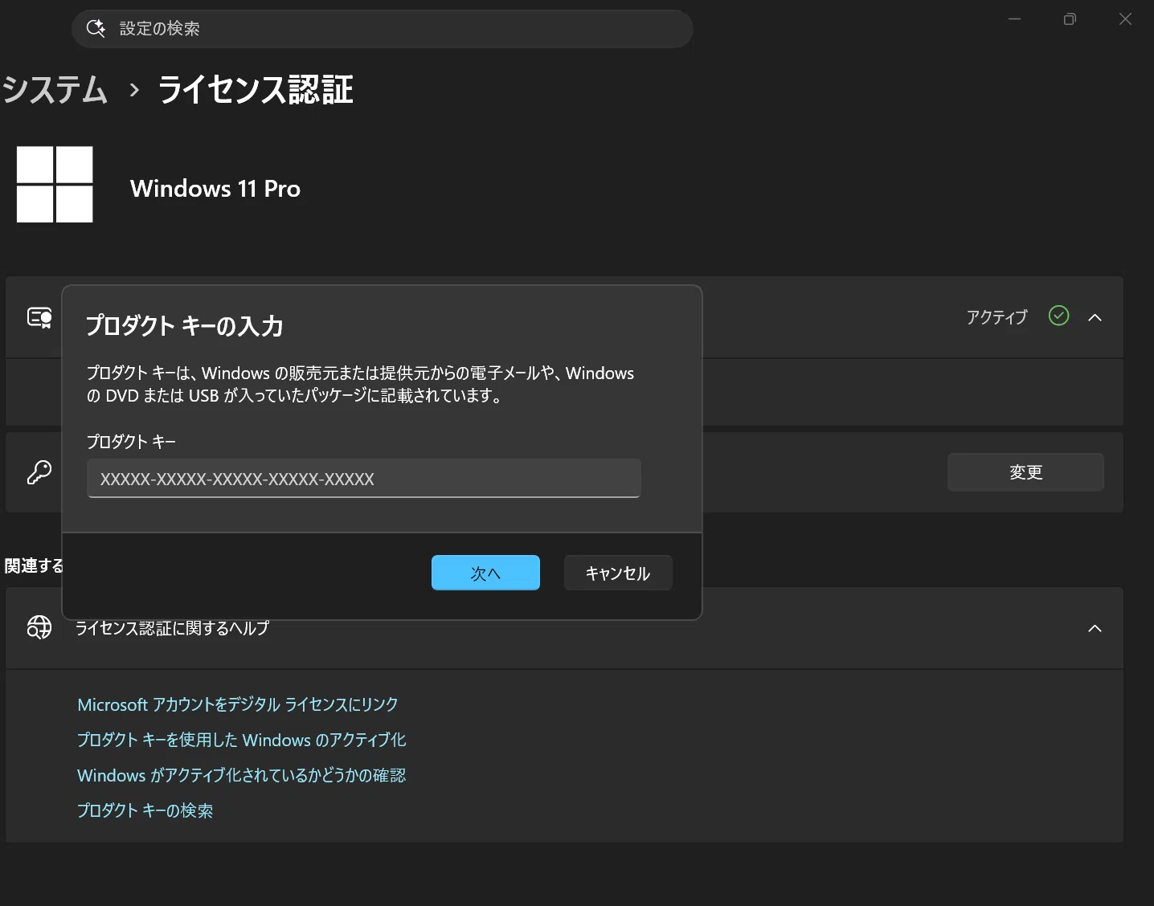Click the green active checkmark icon
Viewport: 1154px width, 906px height.
[x=1059, y=316]
